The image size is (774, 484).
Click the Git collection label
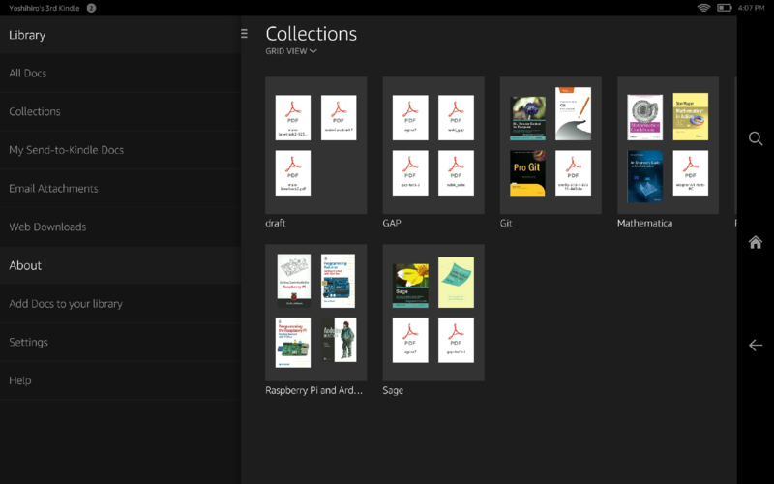[x=506, y=224]
